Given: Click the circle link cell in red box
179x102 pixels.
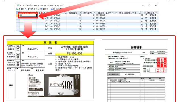Looking at the screenshot, I should pos(28,15).
